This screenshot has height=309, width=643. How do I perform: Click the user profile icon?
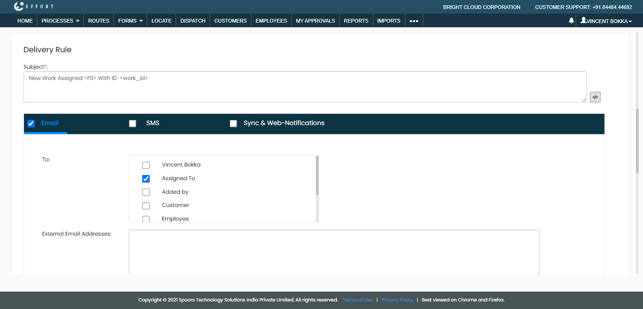pos(583,21)
